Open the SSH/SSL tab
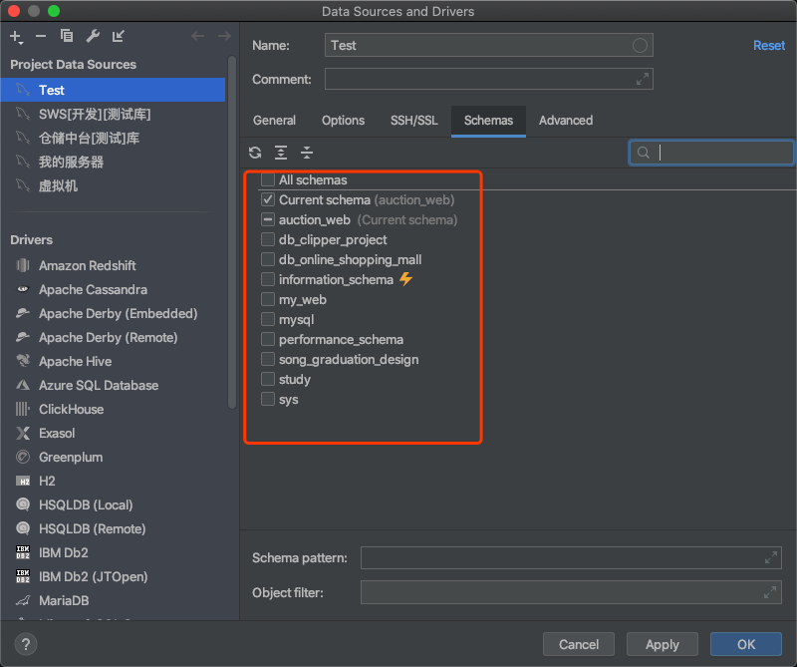Viewport: 797px width, 667px height. point(413,121)
